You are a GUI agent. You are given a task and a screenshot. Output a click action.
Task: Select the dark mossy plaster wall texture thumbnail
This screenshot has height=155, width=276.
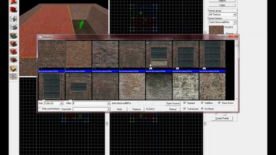pos(159,87)
